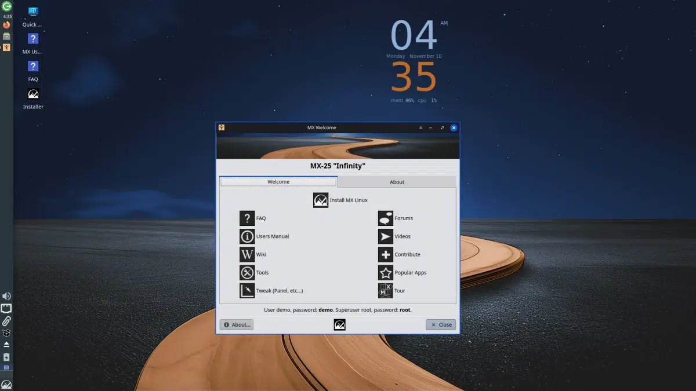
Task: Open the Wiki icon
Action: pyautogui.click(x=247, y=254)
